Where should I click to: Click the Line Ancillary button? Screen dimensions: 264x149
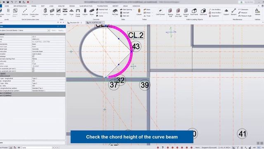215,10
